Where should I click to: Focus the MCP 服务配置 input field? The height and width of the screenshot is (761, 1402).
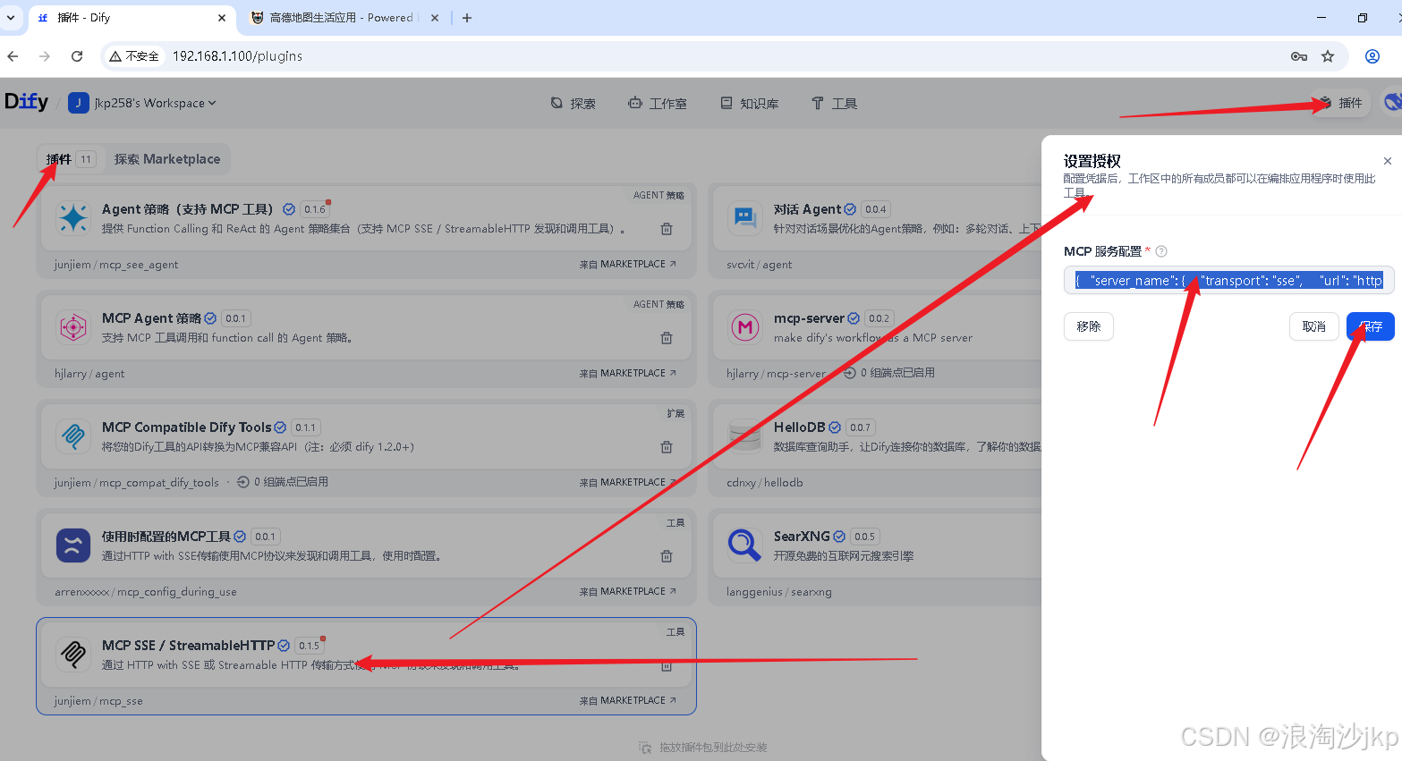(x=1228, y=281)
